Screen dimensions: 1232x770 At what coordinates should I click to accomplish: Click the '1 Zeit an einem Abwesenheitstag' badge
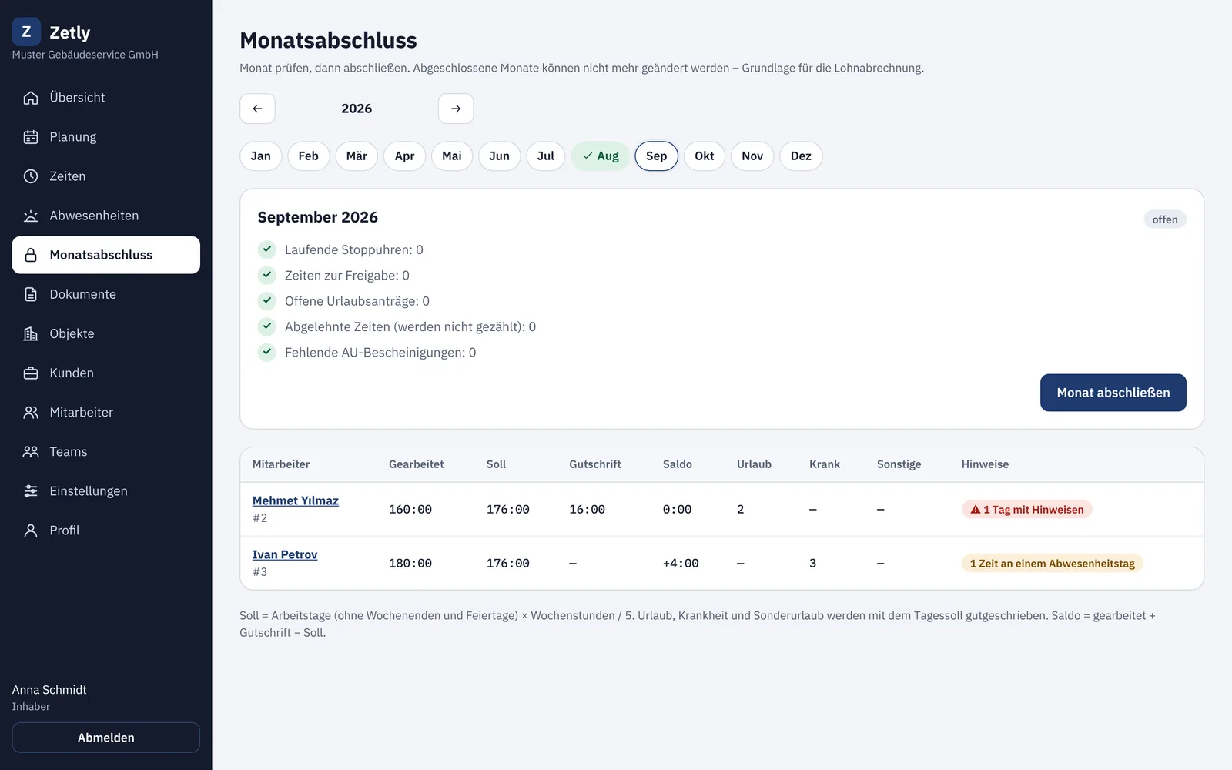click(x=1052, y=563)
